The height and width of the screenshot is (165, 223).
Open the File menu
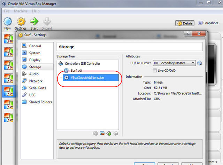pyautogui.click(x=7, y=11)
